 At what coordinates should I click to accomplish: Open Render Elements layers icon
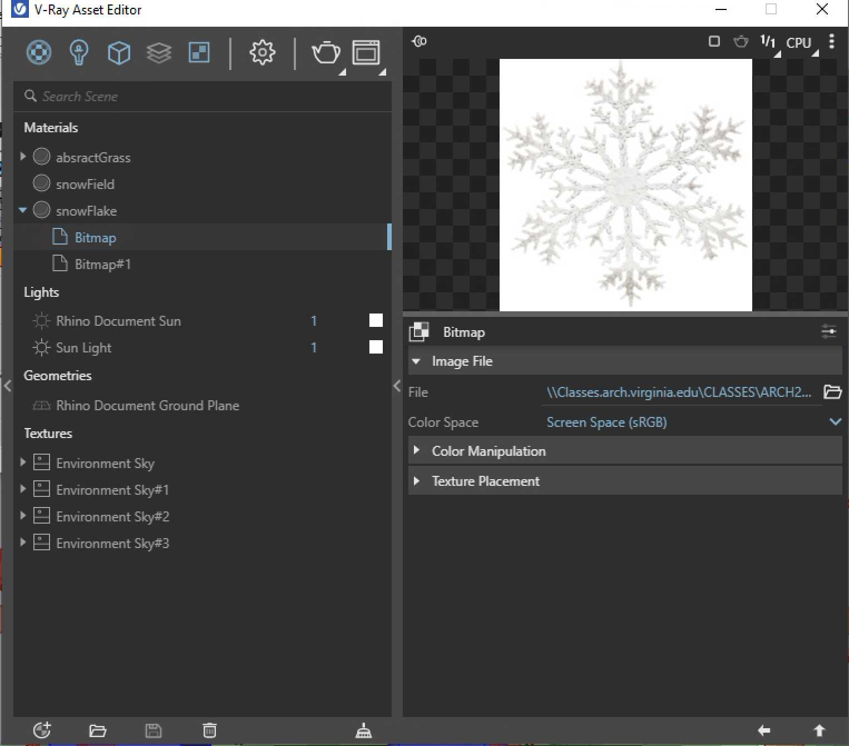coord(159,53)
